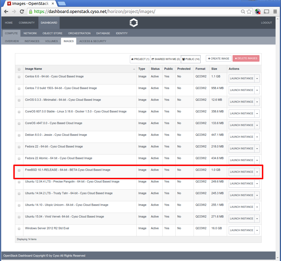Image resolution: width=281 pixels, height=261 pixels.
Task: Click the green padlock security icon
Action: 31,12
